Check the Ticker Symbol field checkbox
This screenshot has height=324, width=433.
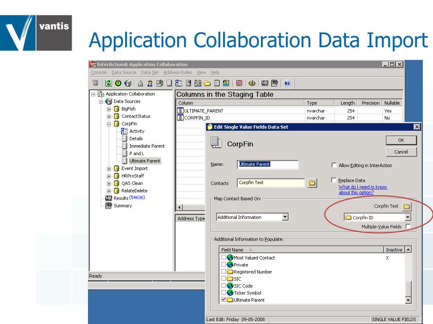(224, 293)
